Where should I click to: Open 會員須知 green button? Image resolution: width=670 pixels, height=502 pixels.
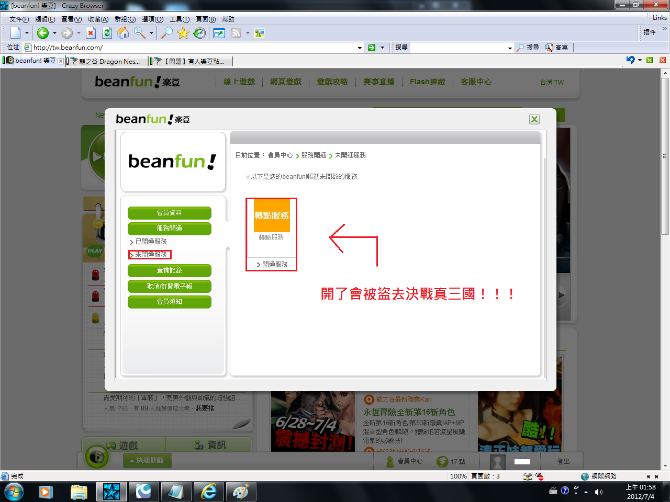point(170,302)
